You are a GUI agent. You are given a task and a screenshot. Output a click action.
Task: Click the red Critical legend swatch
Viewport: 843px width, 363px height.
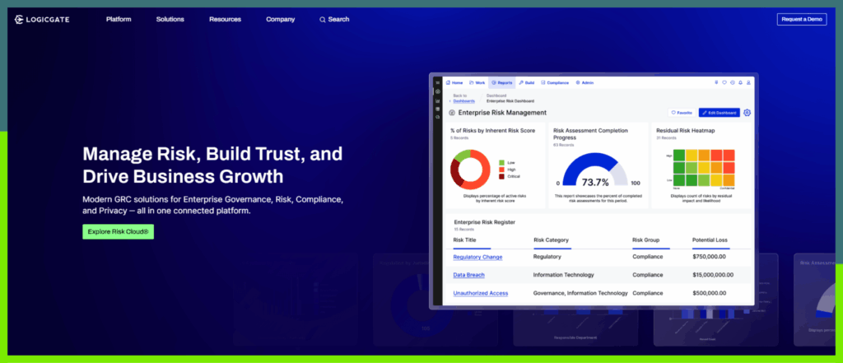502,176
